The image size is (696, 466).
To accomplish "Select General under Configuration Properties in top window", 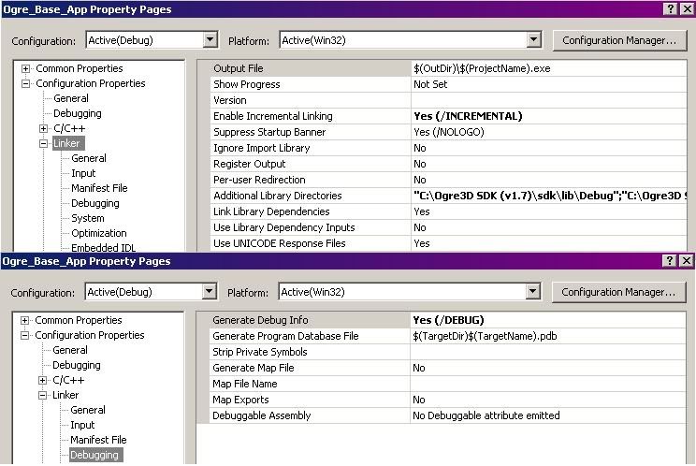I will [x=71, y=98].
